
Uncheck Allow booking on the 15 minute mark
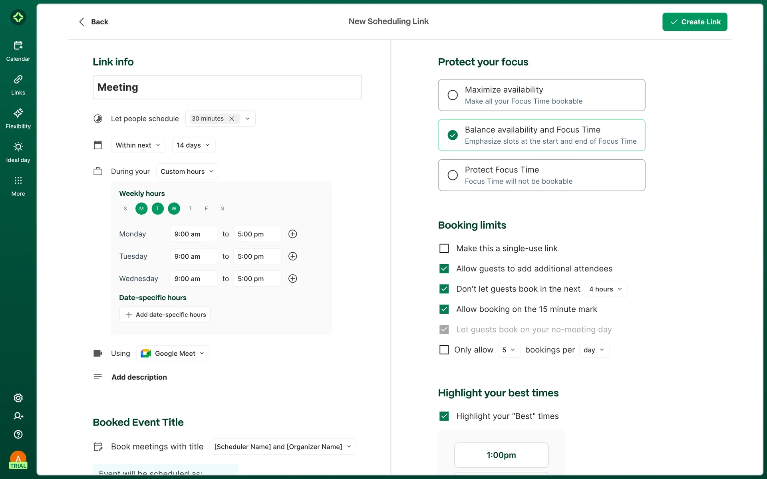(444, 309)
